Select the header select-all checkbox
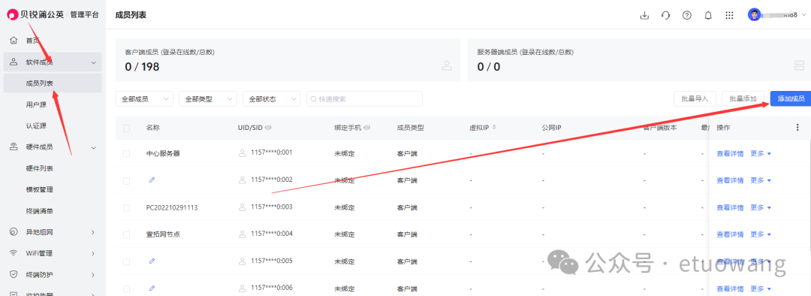Viewport: 811px width, 296px height. (x=127, y=128)
